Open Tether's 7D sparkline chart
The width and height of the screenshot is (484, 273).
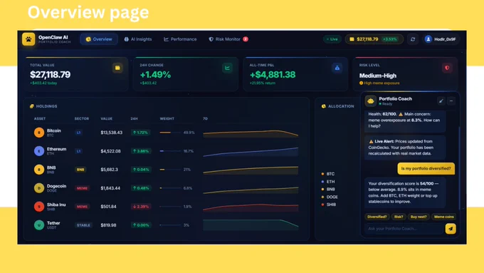tap(251, 225)
